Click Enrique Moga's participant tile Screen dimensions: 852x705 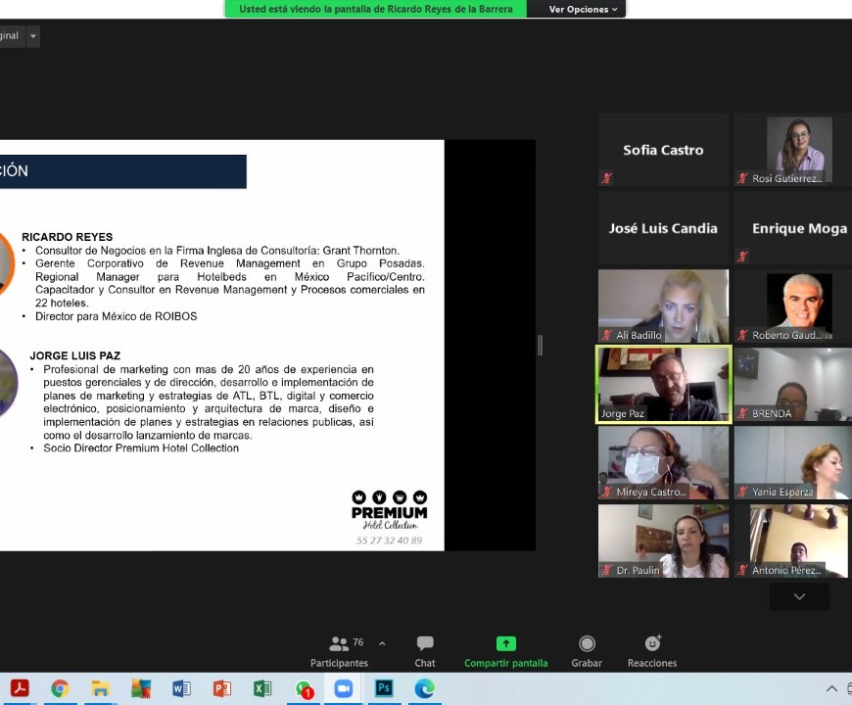793,228
